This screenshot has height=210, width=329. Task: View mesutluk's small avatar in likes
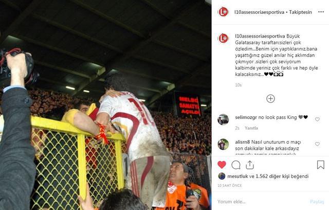222,176
